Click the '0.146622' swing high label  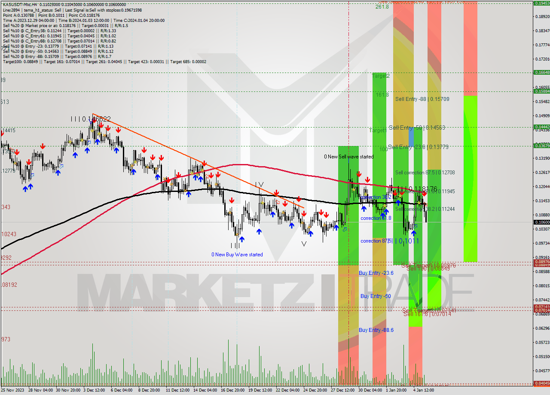pyautogui.click(x=97, y=119)
